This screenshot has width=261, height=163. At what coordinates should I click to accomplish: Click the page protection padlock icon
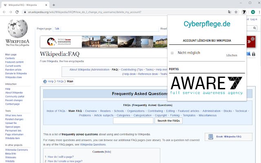tap(254, 54)
